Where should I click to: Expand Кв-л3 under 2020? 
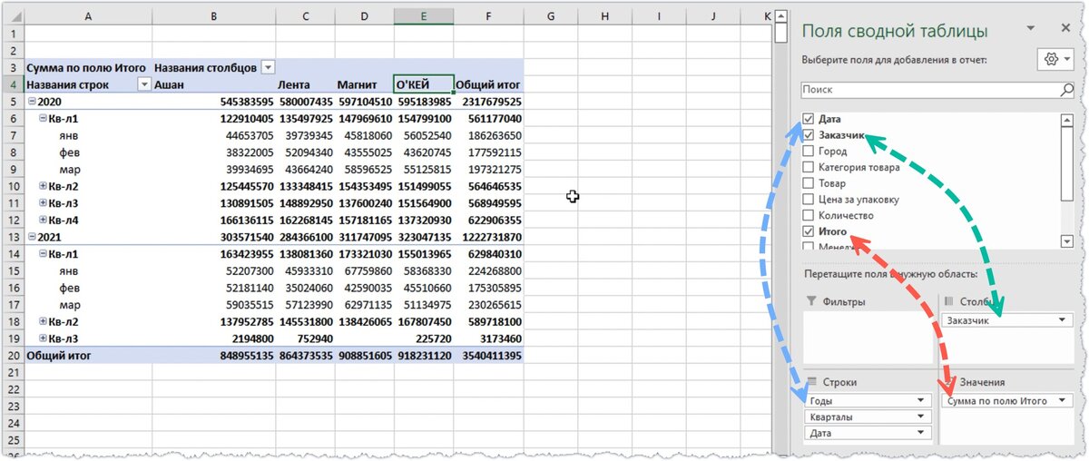pos(43,202)
